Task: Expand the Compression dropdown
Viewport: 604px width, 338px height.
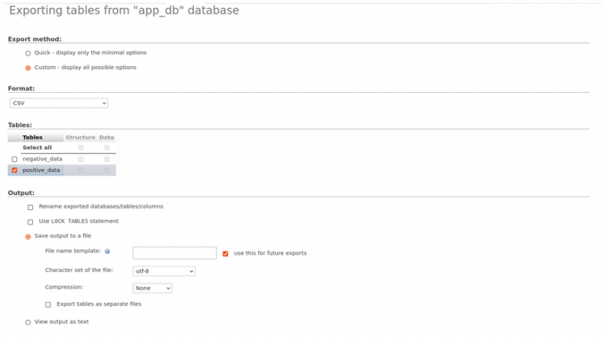Action: click(x=152, y=288)
